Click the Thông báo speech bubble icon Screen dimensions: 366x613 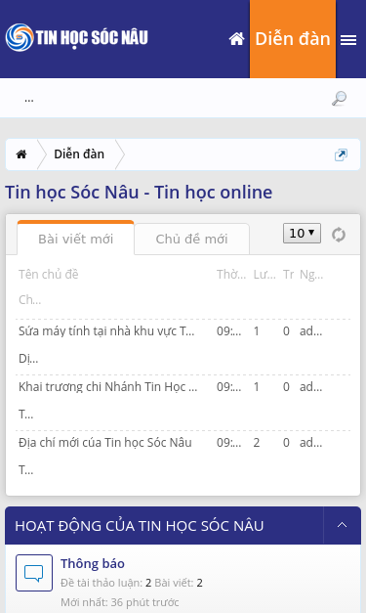pos(34,573)
